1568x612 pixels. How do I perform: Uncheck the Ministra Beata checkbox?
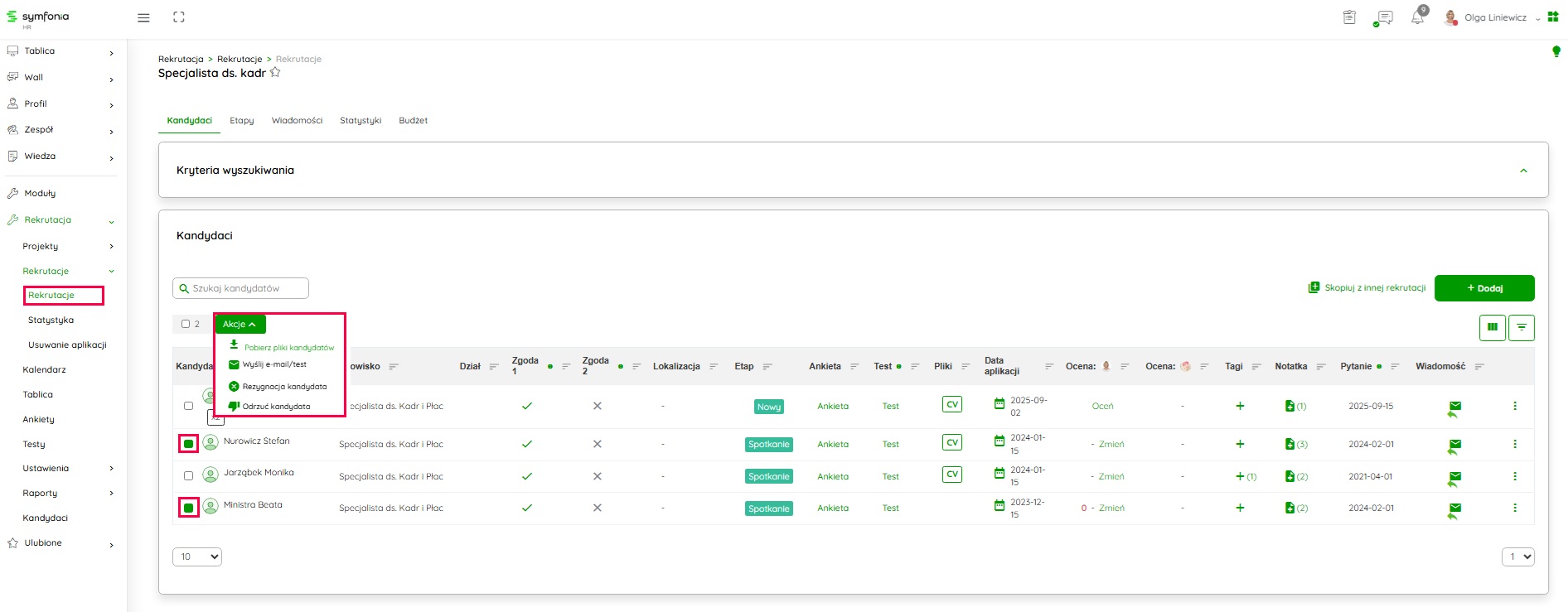point(189,508)
